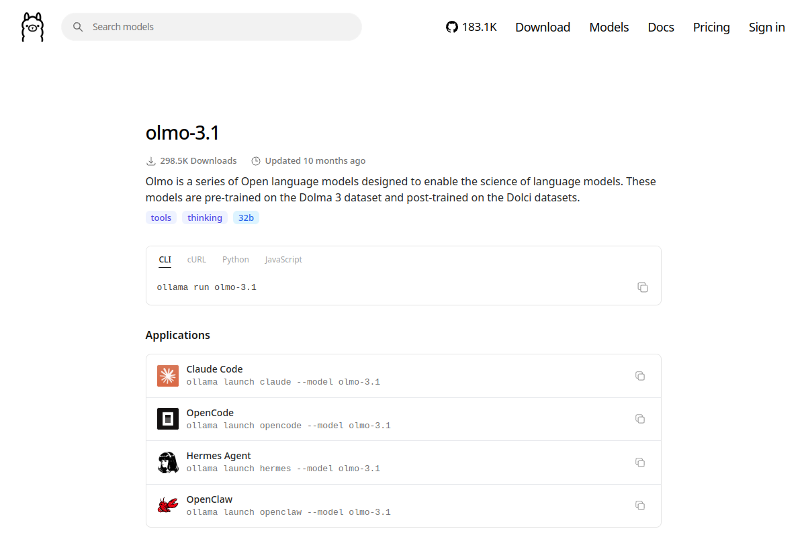This screenshot has width=806, height=537.
Task: Click the ollama launch claude command text
Action: pos(283,382)
